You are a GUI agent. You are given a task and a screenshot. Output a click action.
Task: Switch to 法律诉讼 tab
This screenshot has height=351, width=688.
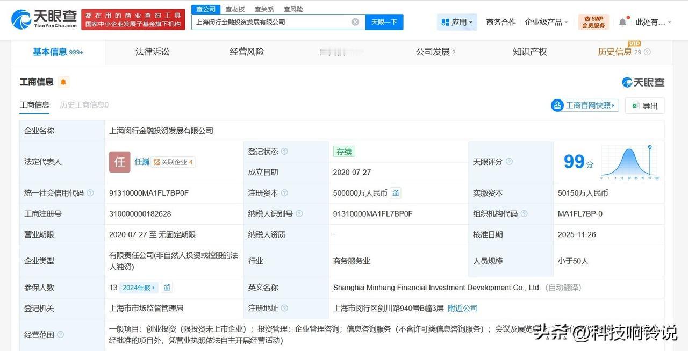tap(153, 52)
